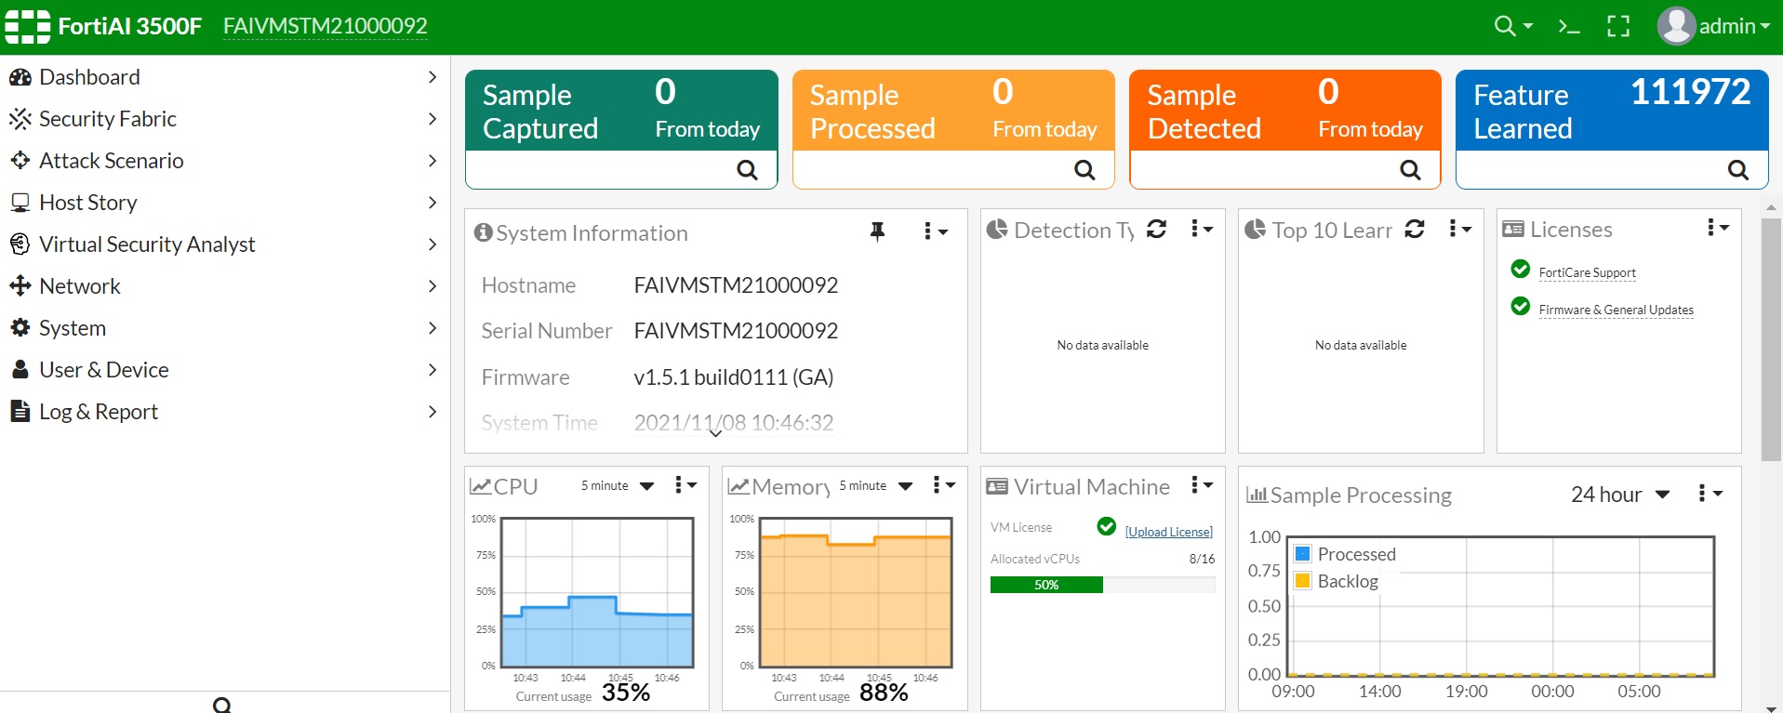This screenshot has width=1783, height=713.
Task: Open the admin user menu
Action: point(1713,27)
